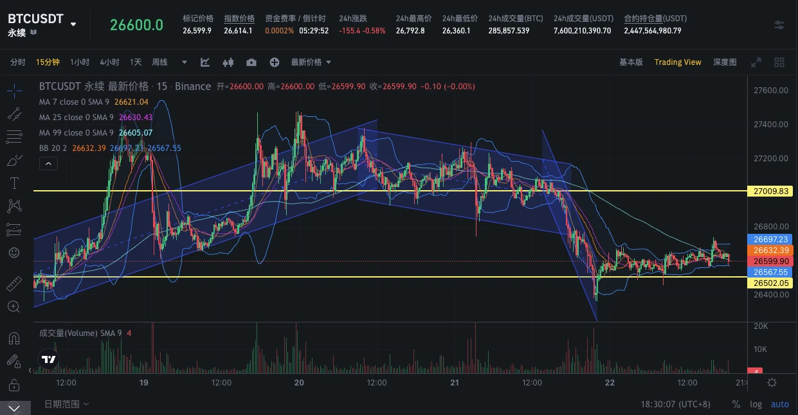
Task: Select the crosshair cursor tool
Action: click(x=14, y=91)
